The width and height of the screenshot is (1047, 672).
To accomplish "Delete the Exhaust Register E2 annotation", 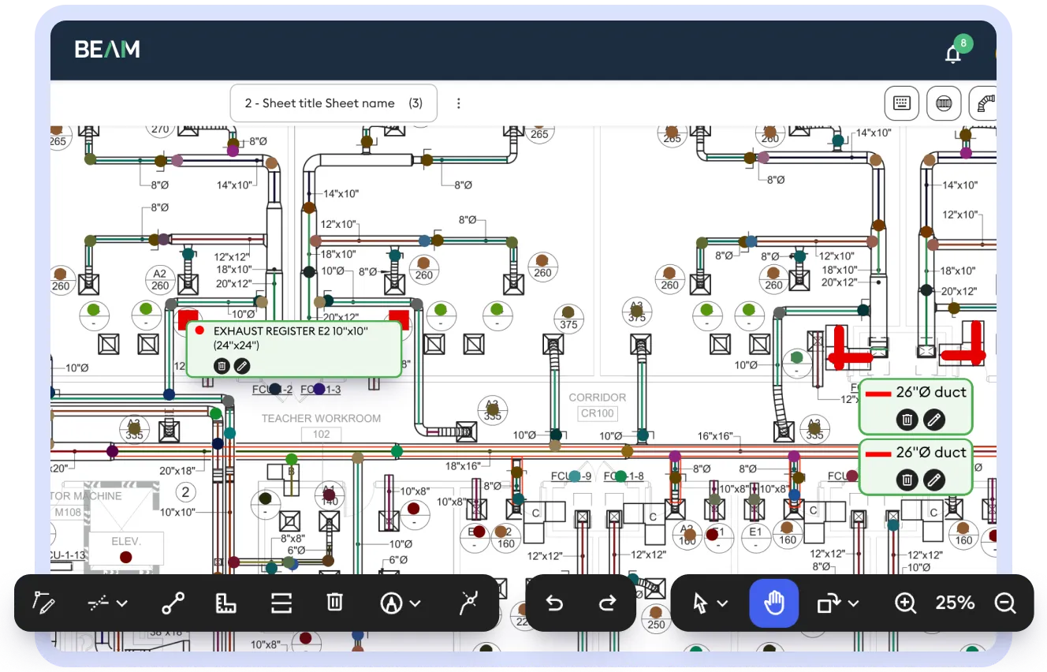I will (222, 366).
